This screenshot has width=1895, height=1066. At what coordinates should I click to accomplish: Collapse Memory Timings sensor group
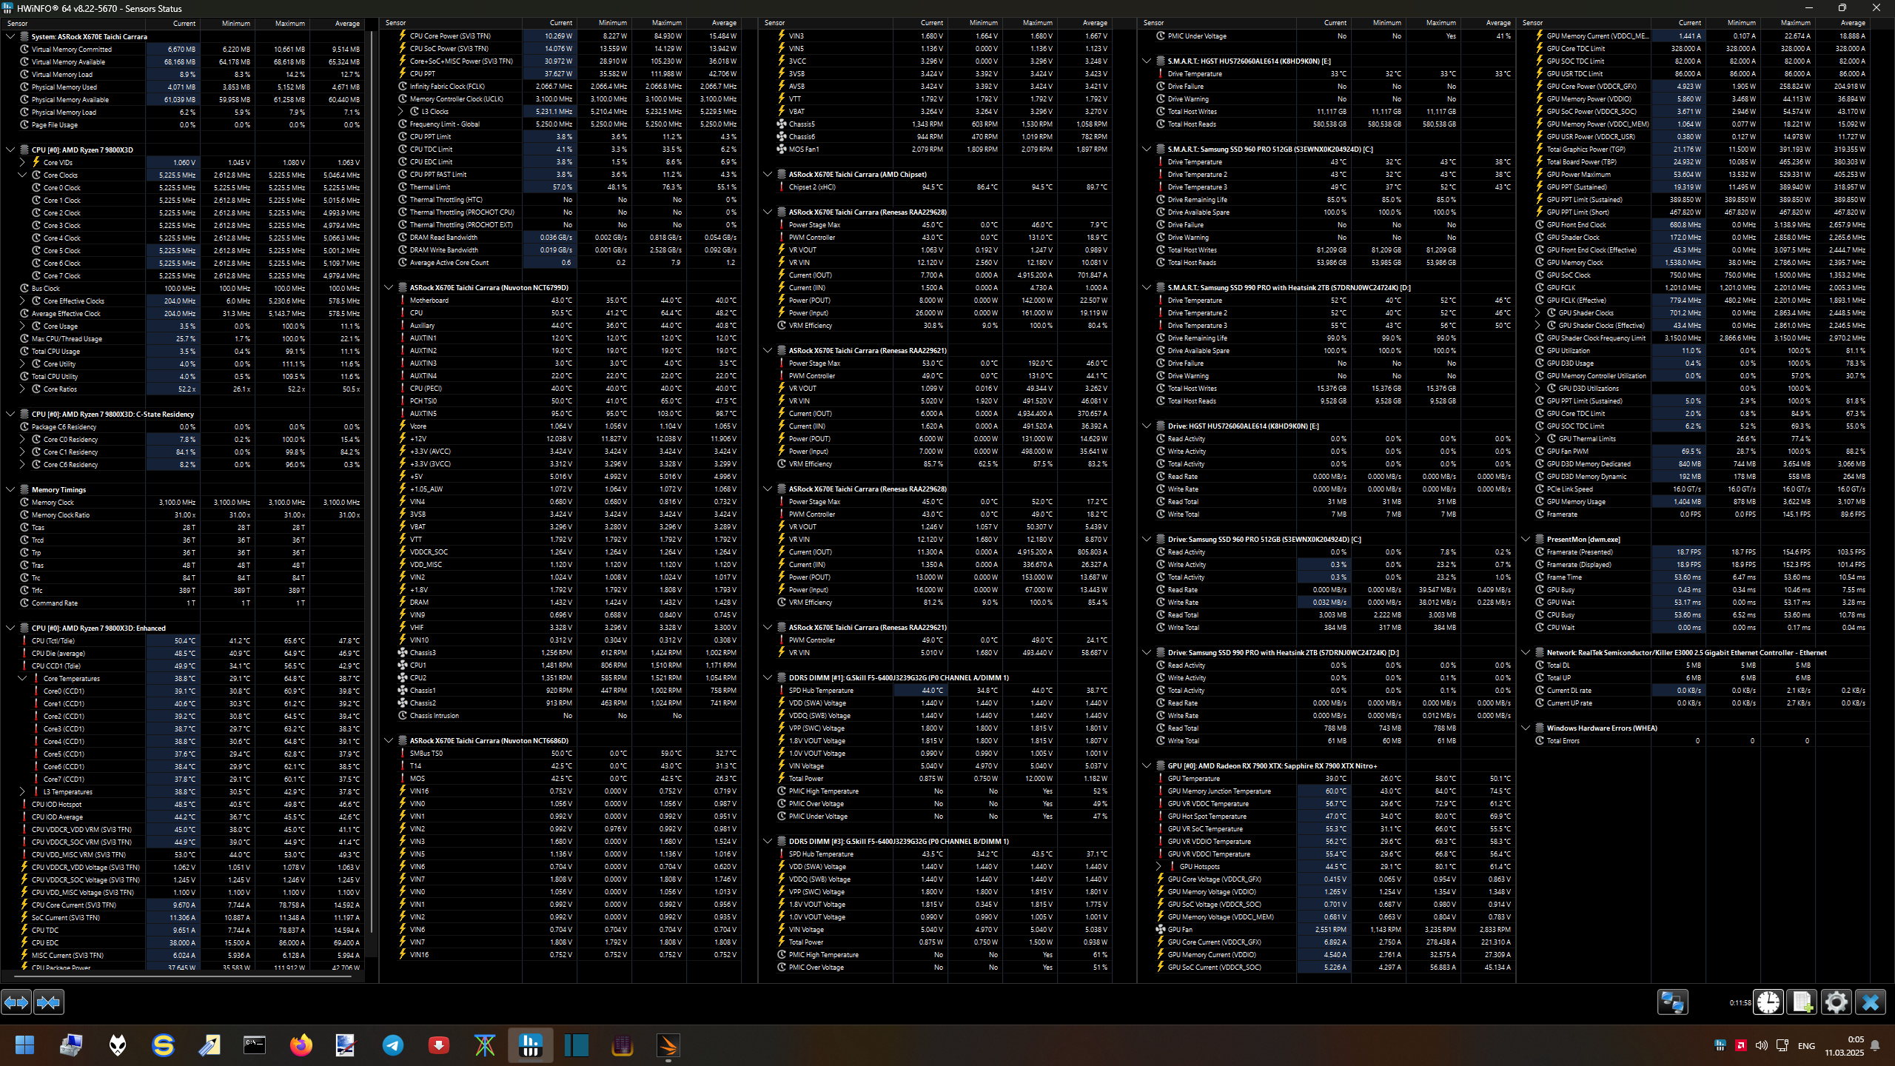coord(10,490)
